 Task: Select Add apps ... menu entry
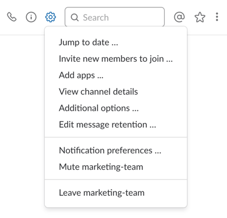click(x=116, y=76)
